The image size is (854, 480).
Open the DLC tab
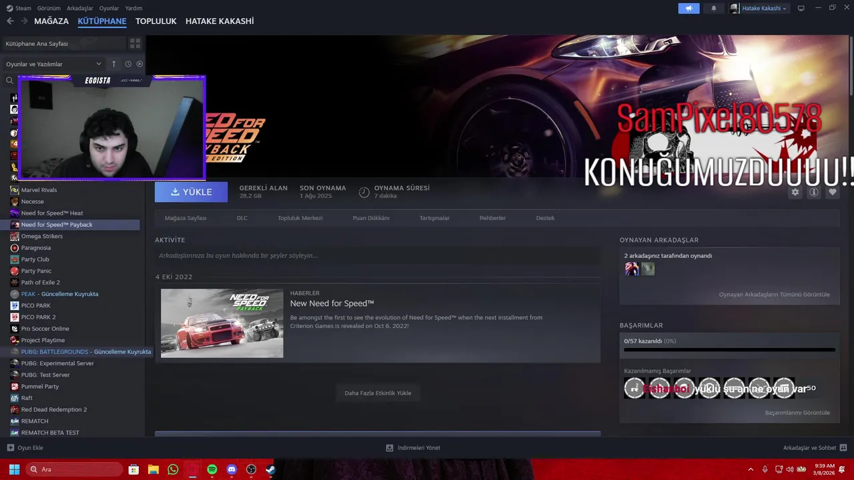coord(242,218)
